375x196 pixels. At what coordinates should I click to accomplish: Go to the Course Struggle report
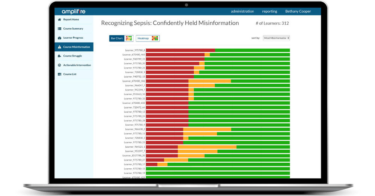(x=72, y=56)
